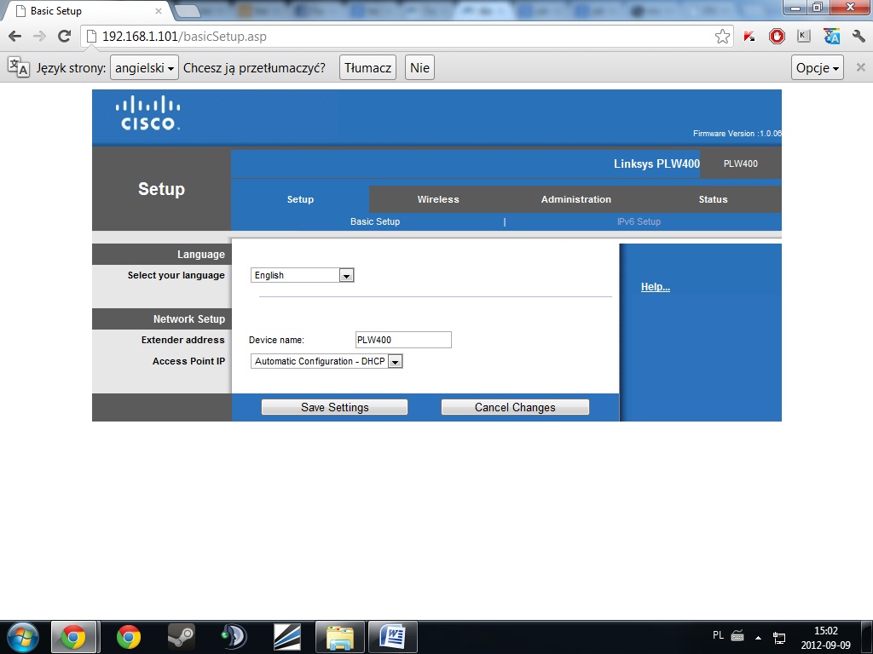Open the Opcje dropdown in translate bar
This screenshot has width=873, height=654.
[x=817, y=67]
